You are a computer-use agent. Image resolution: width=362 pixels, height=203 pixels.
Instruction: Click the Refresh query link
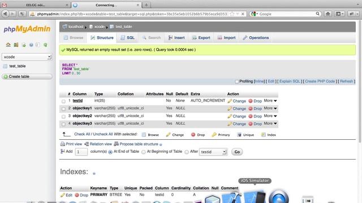click(347, 81)
